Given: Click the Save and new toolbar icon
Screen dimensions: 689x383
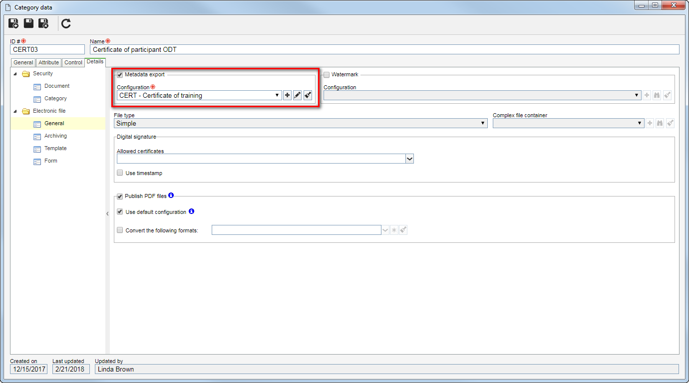Looking at the screenshot, I should pyautogui.click(x=13, y=23).
